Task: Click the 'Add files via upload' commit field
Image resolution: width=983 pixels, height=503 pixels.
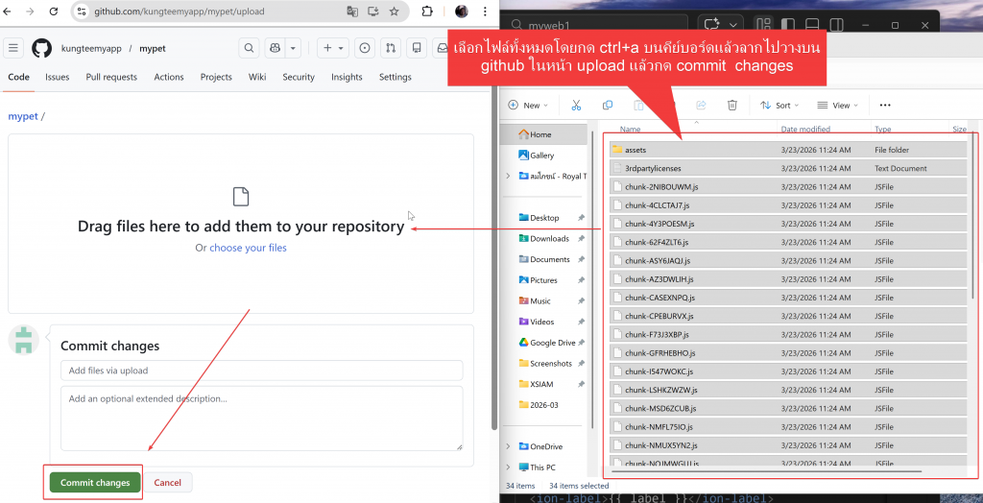Action: click(x=261, y=371)
